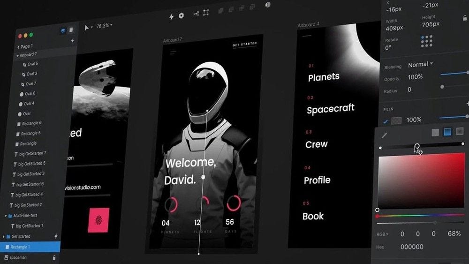The width and height of the screenshot is (469, 264).
Task: Click the Rotate 0° field
Action: tap(388, 48)
